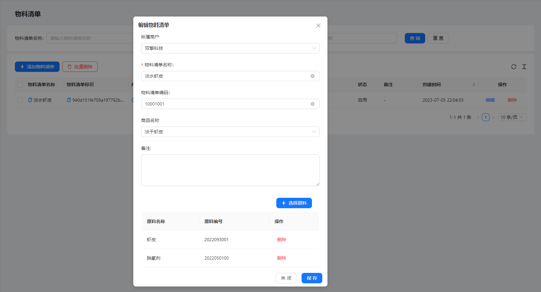The image size is (541, 292).
Task: Close the 编辑物料清单 dialog with X icon
Action: [318, 26]
